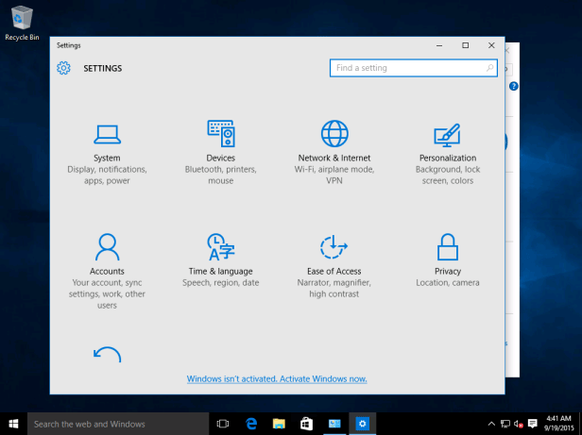This screenshot has width=582, height=435.
Task: Open File Explorer from the taskbar
Action: [x=279, y=424]
